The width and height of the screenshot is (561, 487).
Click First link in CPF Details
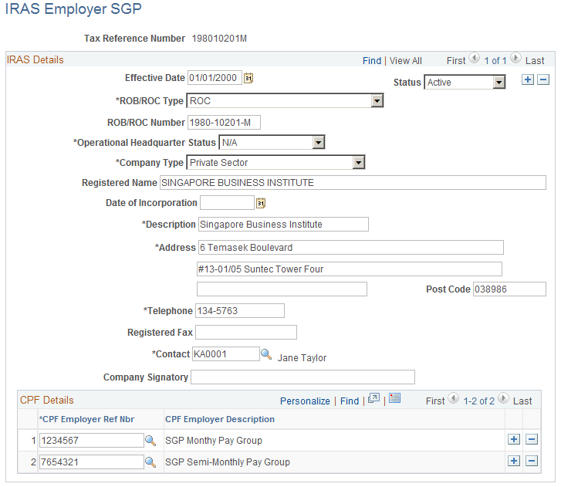[435, 401]
